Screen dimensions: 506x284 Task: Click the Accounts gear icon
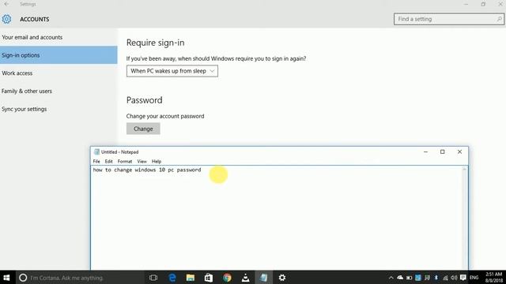pyautogui.click(x=6, y=19)
